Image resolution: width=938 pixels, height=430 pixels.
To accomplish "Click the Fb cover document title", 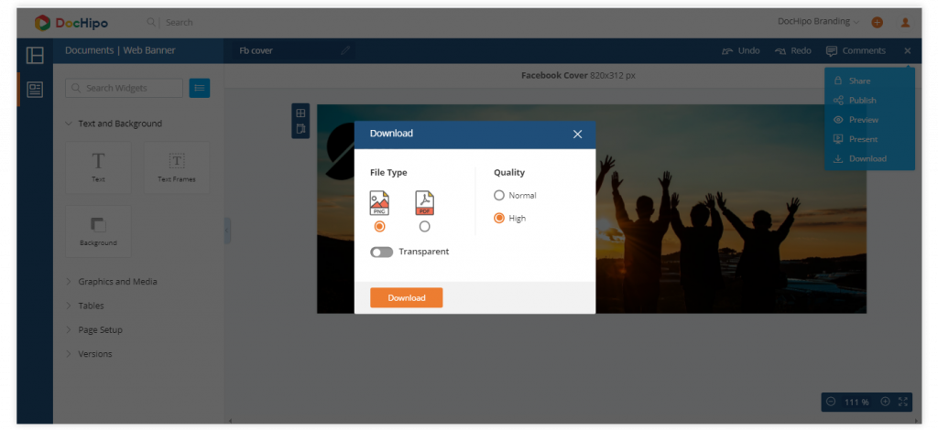I will click(x=256, y=50).
